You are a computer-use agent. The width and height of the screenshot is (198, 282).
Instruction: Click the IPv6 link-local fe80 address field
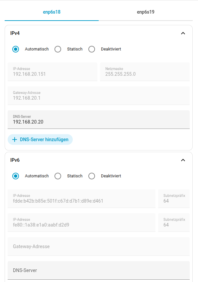[81, 223]
